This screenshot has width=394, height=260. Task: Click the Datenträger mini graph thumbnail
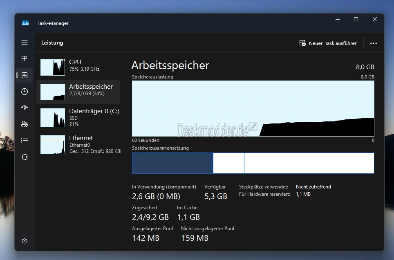(53, 118)
